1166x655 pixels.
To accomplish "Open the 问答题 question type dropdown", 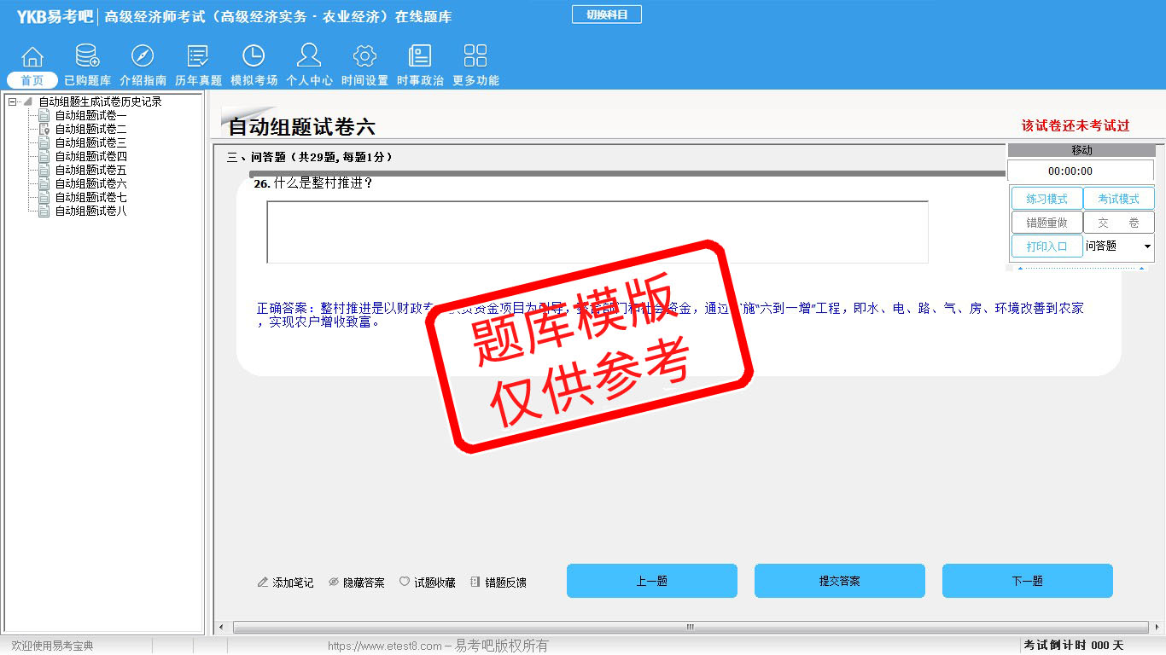I will pyautogui.click(x=1146, y=246).
